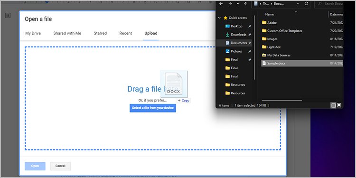356x178 pixels.
Task: Click the navigation pane vertical scrollbar
Action: coord(254,47)
